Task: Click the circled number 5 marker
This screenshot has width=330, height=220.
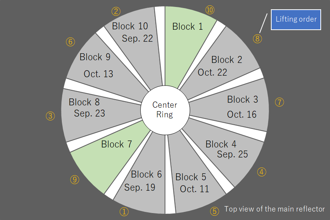Action: tap(214, 211)
